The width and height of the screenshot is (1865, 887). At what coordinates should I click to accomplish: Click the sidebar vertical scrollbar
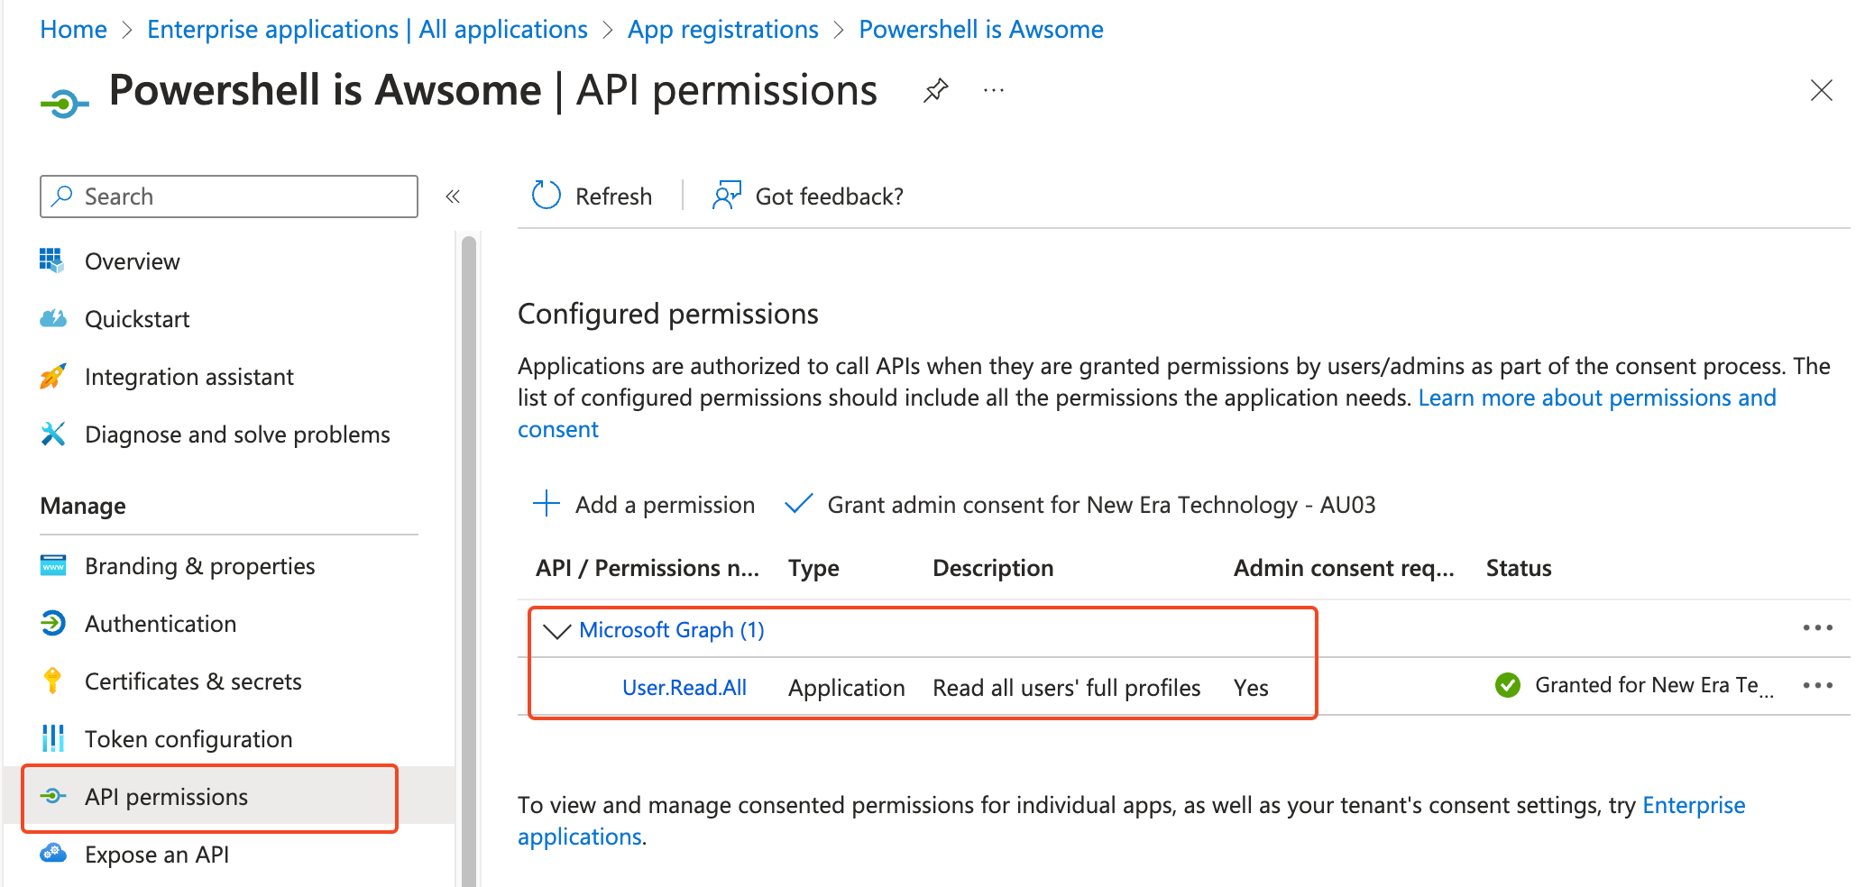click(x=468, y=541)
